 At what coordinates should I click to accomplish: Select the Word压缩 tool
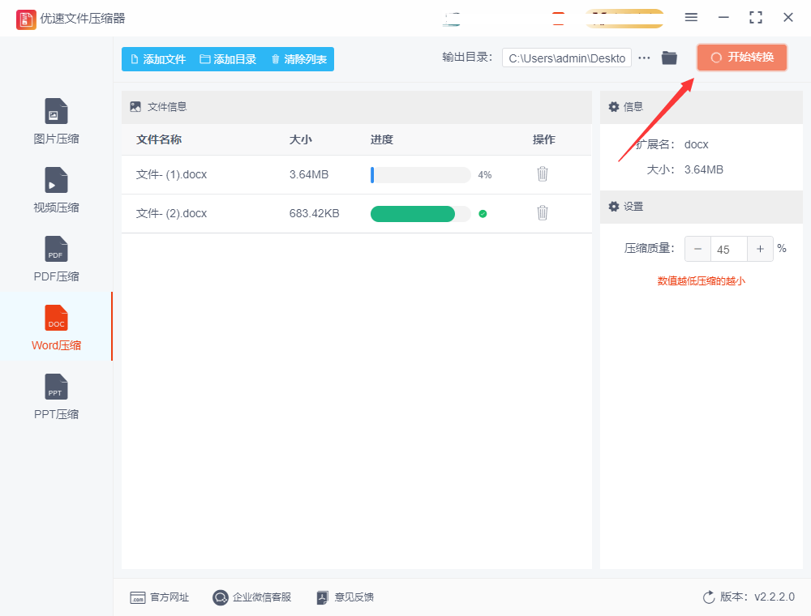pyautogui.click(x=56, y=327)
